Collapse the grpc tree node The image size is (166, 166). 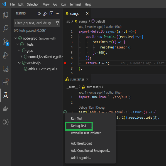pyautogui.click(x=19, y=50)
